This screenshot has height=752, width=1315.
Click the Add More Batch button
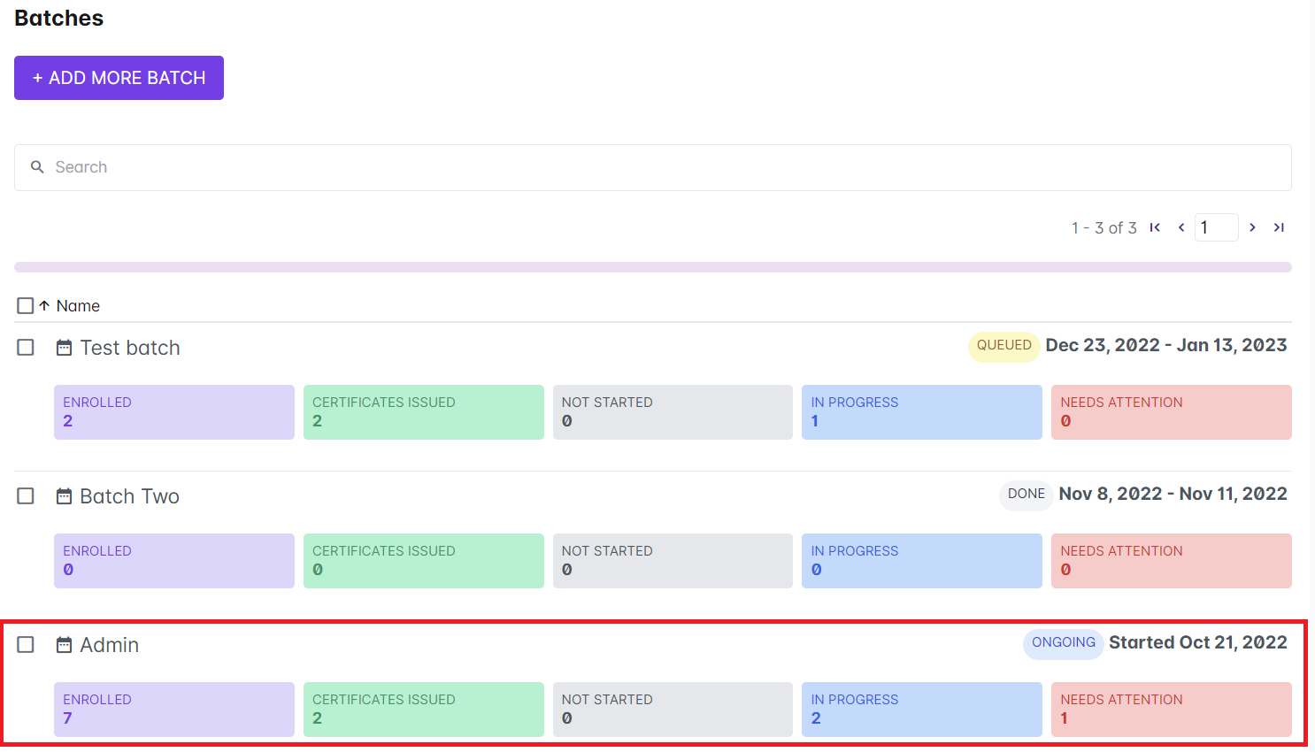(119, 78)
